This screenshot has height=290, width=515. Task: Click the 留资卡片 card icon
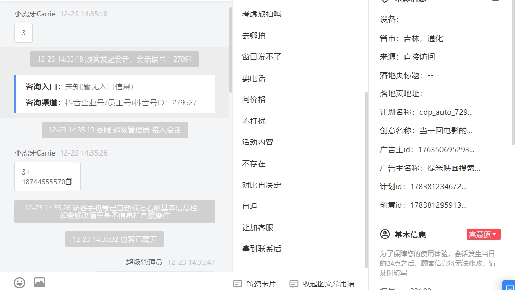click(x=237, y=284)
